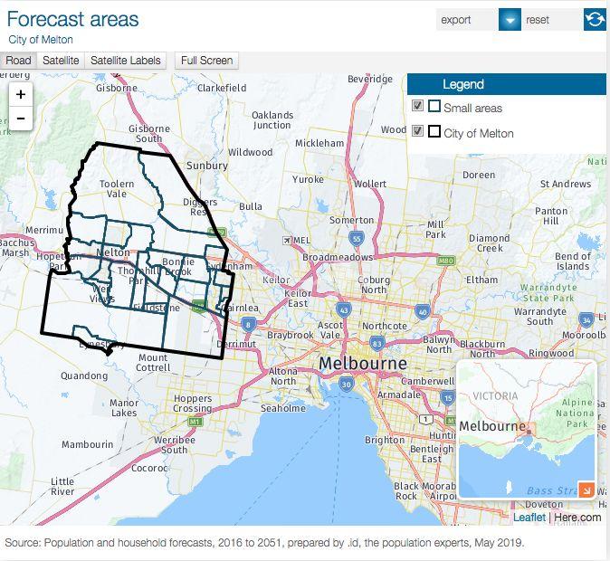610x561 pixels.
Task: Switch to Satellite map view
Action: pyautogui.click(x=61, y=61)
